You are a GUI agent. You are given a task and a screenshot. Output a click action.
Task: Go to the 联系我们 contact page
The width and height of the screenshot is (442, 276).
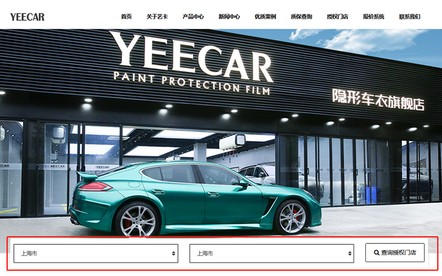point(410,17)
